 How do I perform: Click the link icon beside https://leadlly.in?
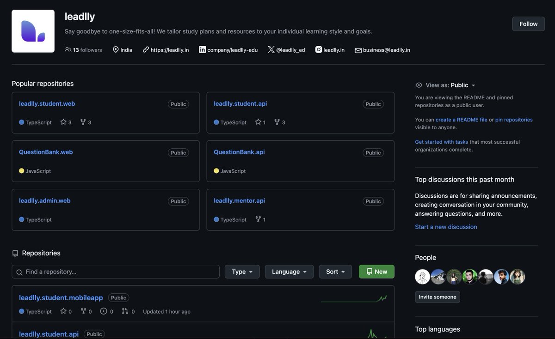pos(146,49)
